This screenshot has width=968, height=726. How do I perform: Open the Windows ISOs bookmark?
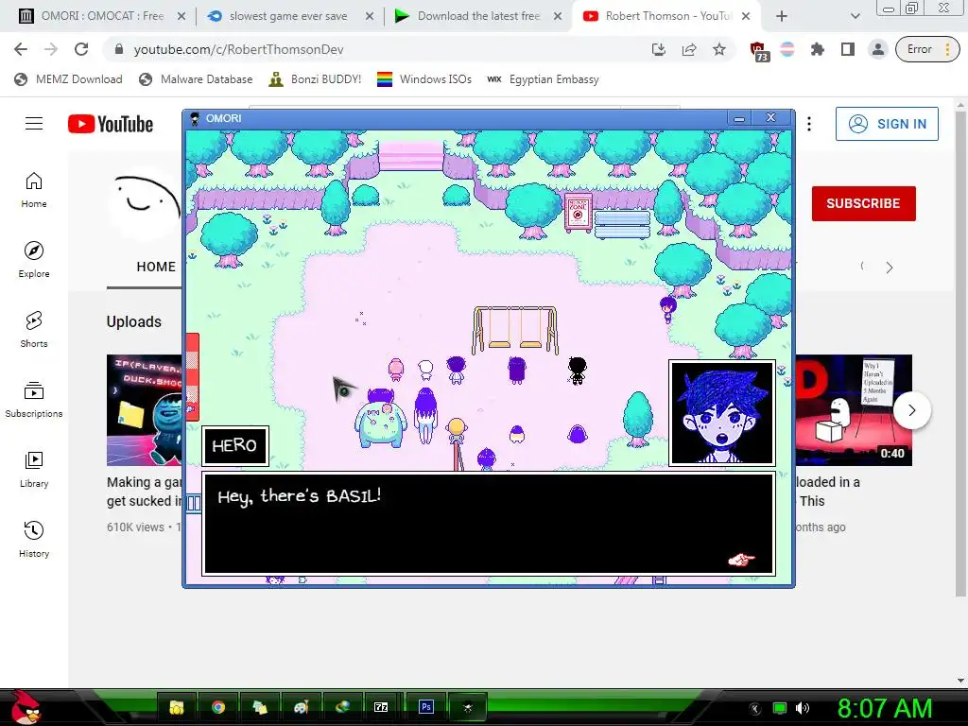pos(424,79)
